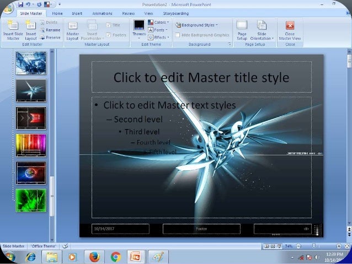Switch to the Animations tab

click(103, 13)
